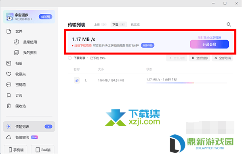Open the iPad端 option
Viewport: 242px width, 154px height.
42,150
